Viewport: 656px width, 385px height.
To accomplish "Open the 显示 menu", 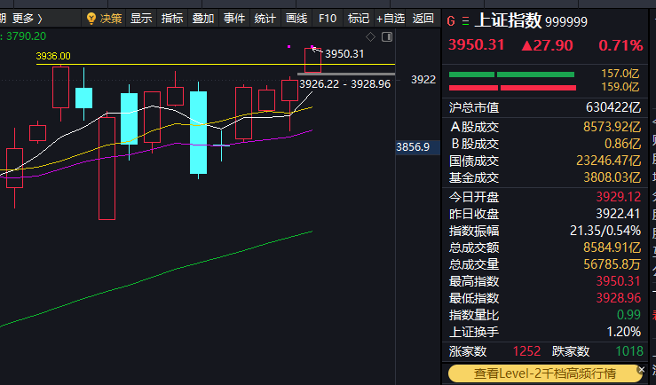I will [x=141, y=19].
